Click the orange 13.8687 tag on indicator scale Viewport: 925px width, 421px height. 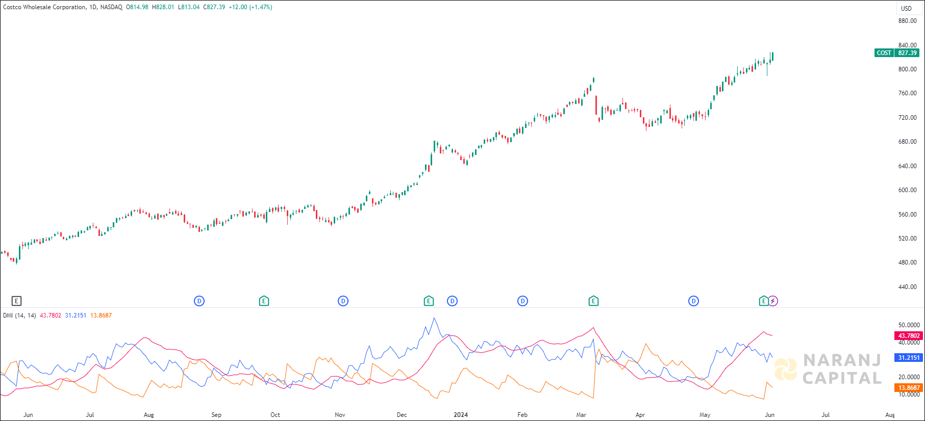click(x=909, y=388)
